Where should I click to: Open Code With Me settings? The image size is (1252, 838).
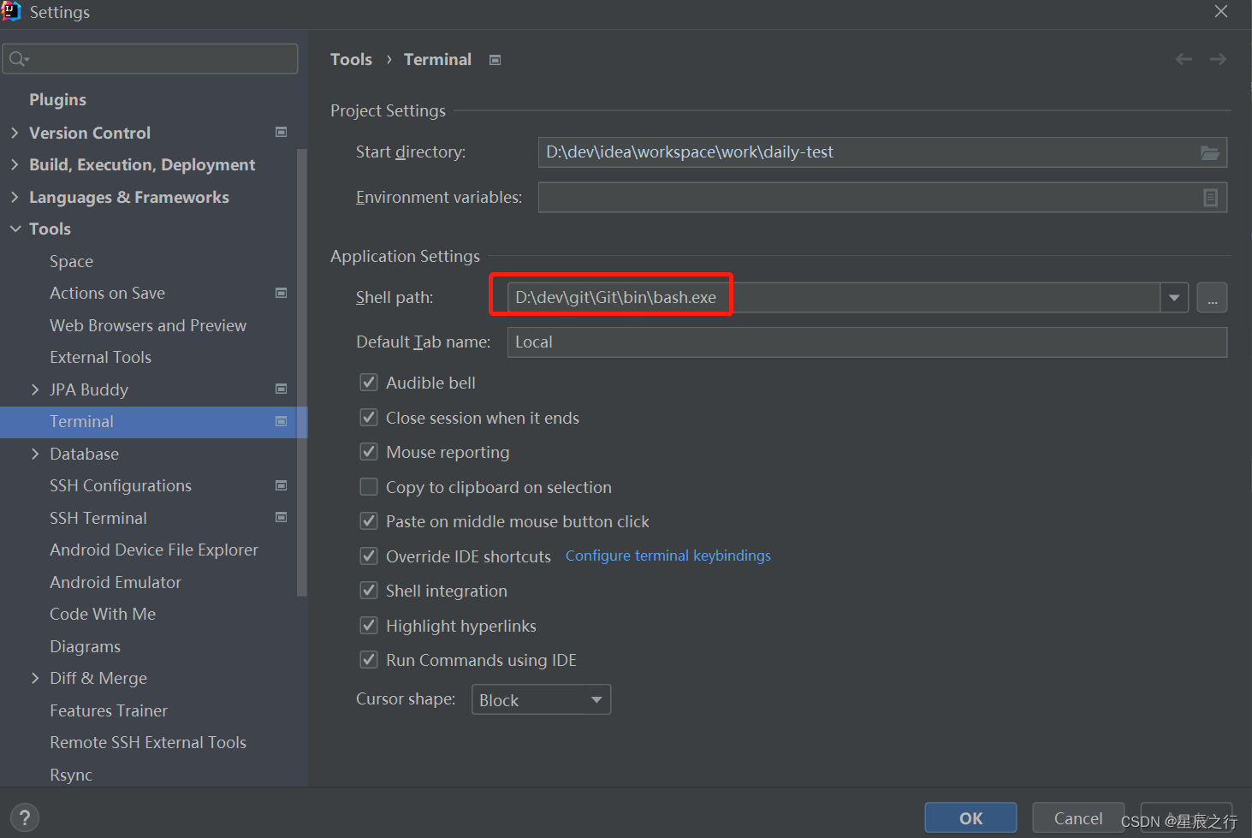[103, 614]
